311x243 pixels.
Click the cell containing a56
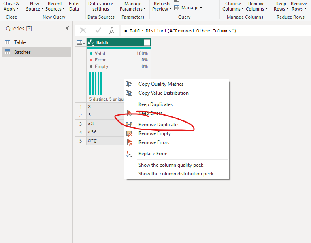coord(105,132)
